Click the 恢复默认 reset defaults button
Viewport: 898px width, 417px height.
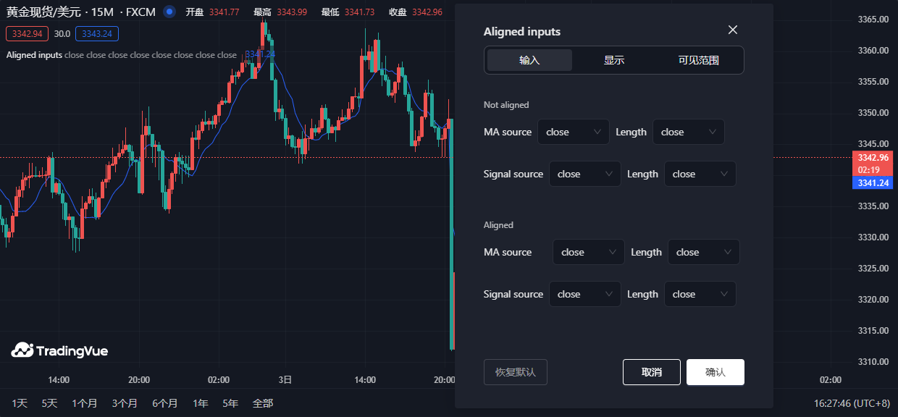[515, 372]
